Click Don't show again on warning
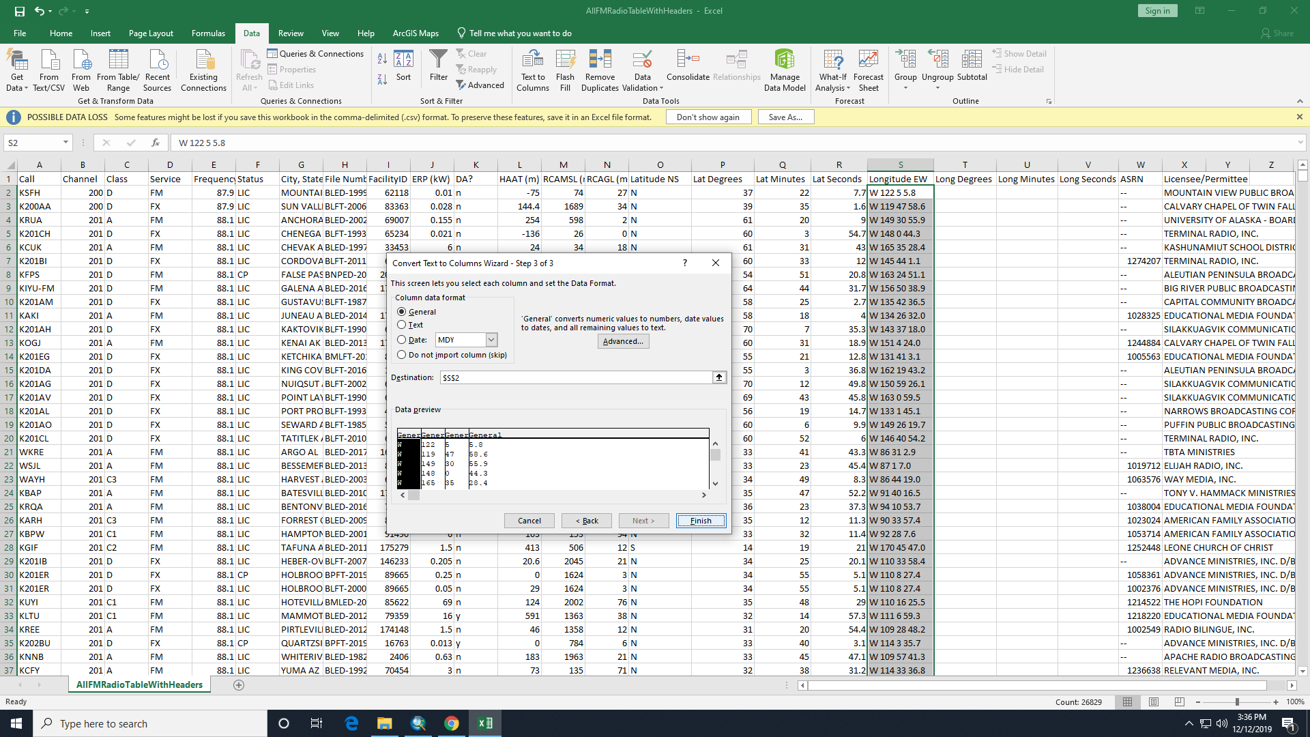Image resolution: width=1310 pixels, height=737 pixels. point(708,117)
